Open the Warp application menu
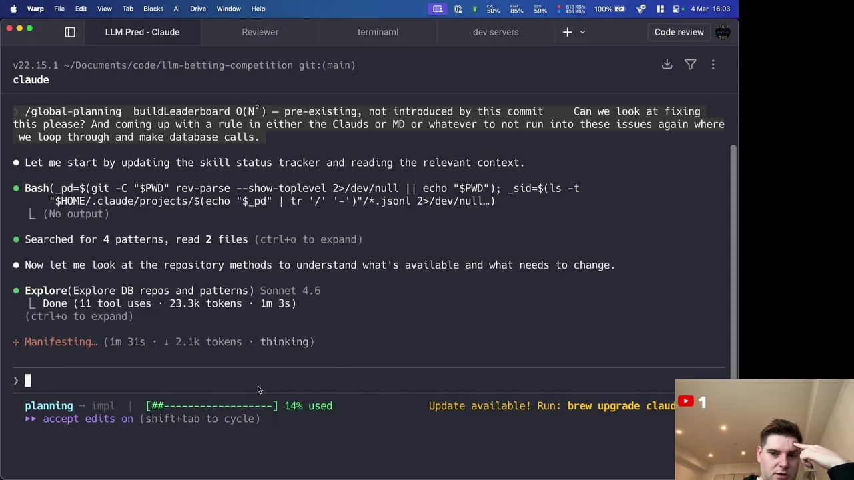Image resolution: width=854 pixels, height=480 pixels. click(35, 9)
